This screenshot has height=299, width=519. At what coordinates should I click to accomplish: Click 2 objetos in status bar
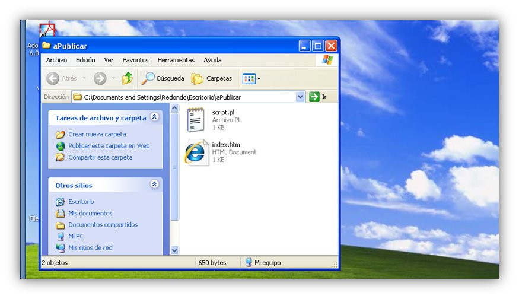55,263
